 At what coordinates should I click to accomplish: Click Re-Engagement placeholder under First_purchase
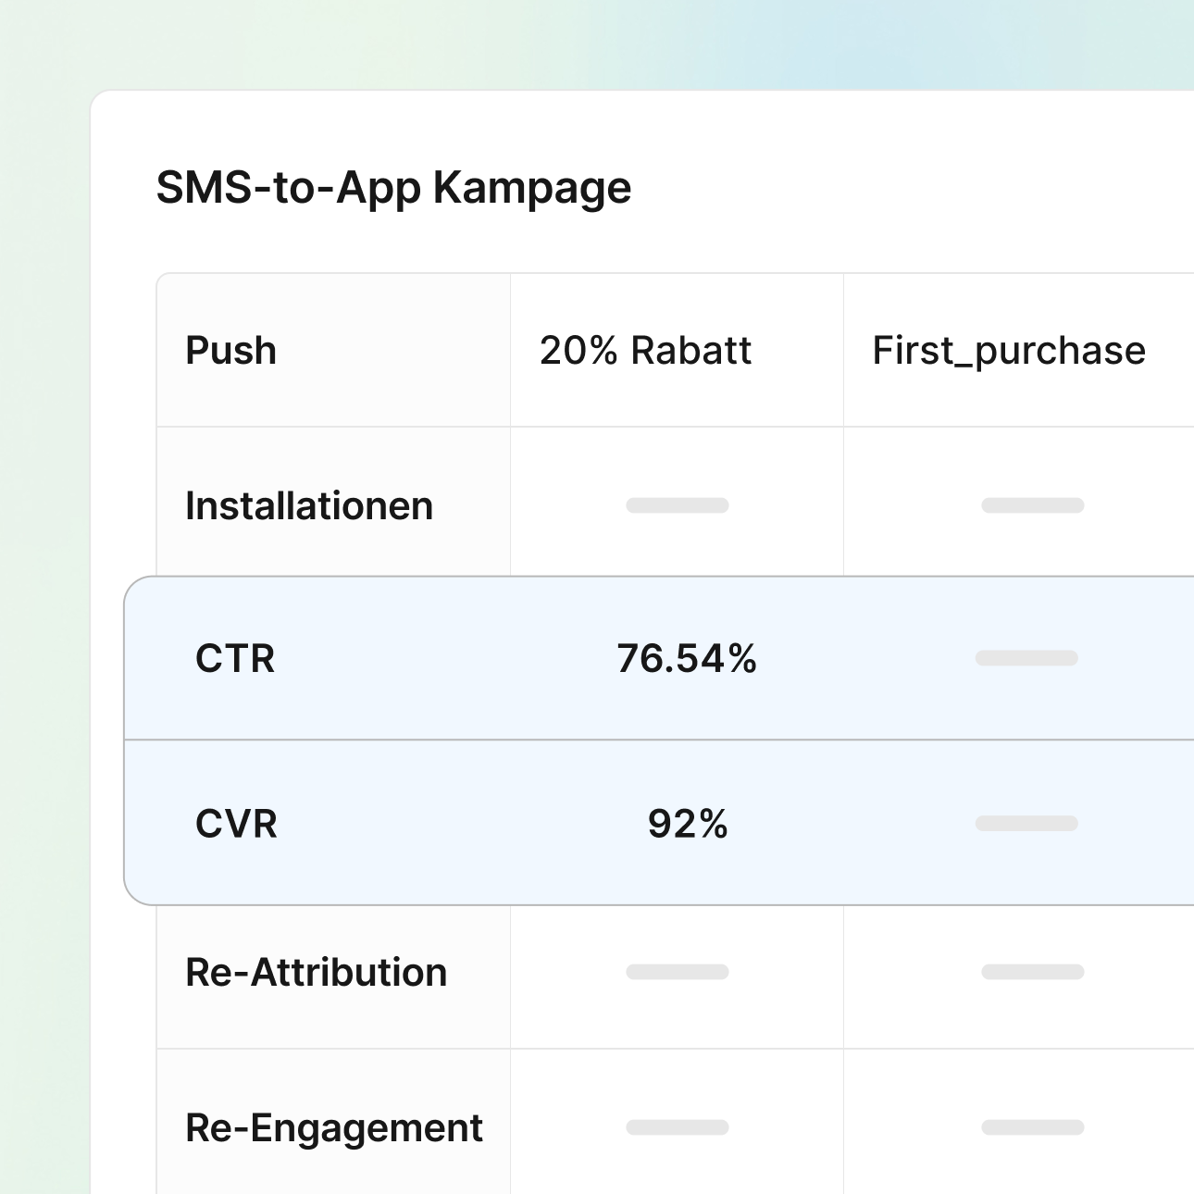click(1033, 1127)
